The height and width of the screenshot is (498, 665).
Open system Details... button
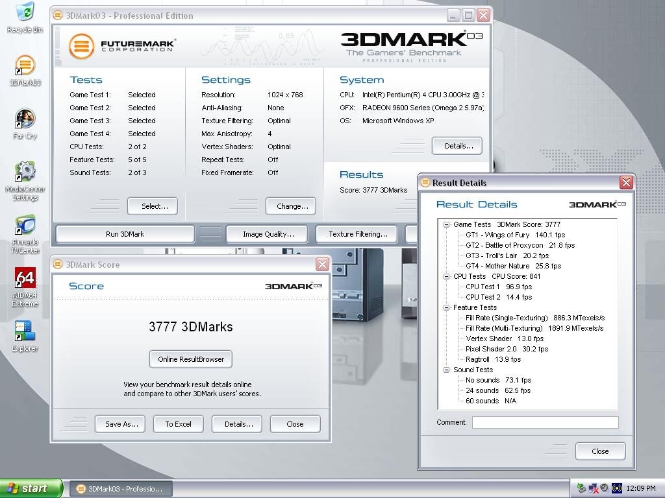point(457,146)
